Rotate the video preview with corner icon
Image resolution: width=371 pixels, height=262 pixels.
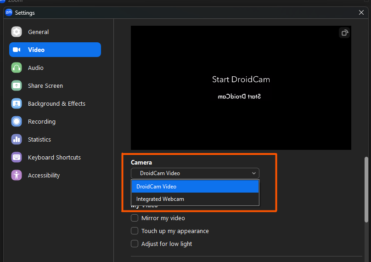click(x=344, y=33)
